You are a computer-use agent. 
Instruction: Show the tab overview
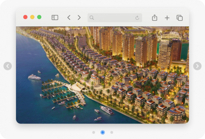coord(179,18)
